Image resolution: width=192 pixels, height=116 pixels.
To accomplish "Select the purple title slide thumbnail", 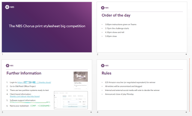I will coord(47,27).
